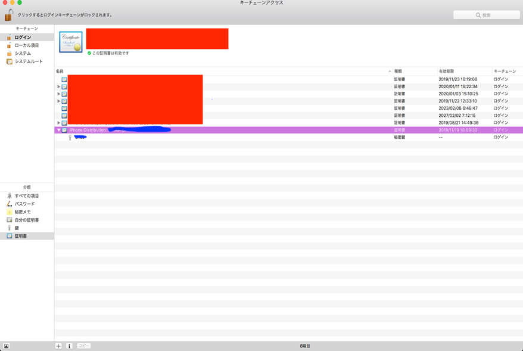Click the large certificate preview image

[71, 42]
